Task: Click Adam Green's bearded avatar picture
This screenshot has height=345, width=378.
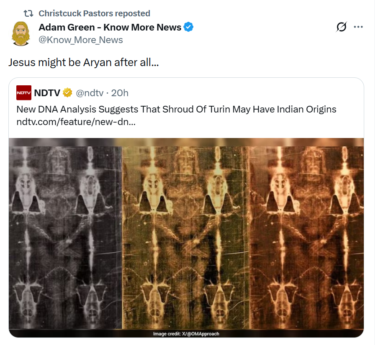Action: pos(21,33)
